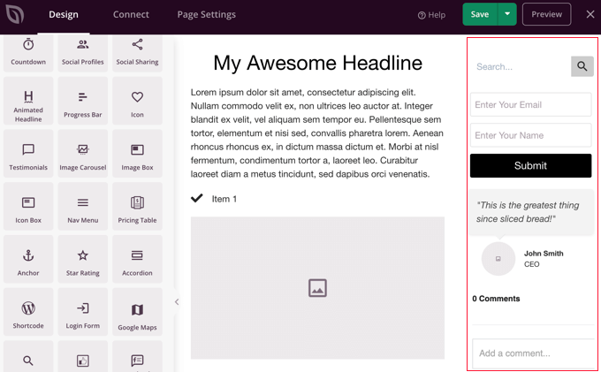Choose the Animated Headline block

(28, 103)
